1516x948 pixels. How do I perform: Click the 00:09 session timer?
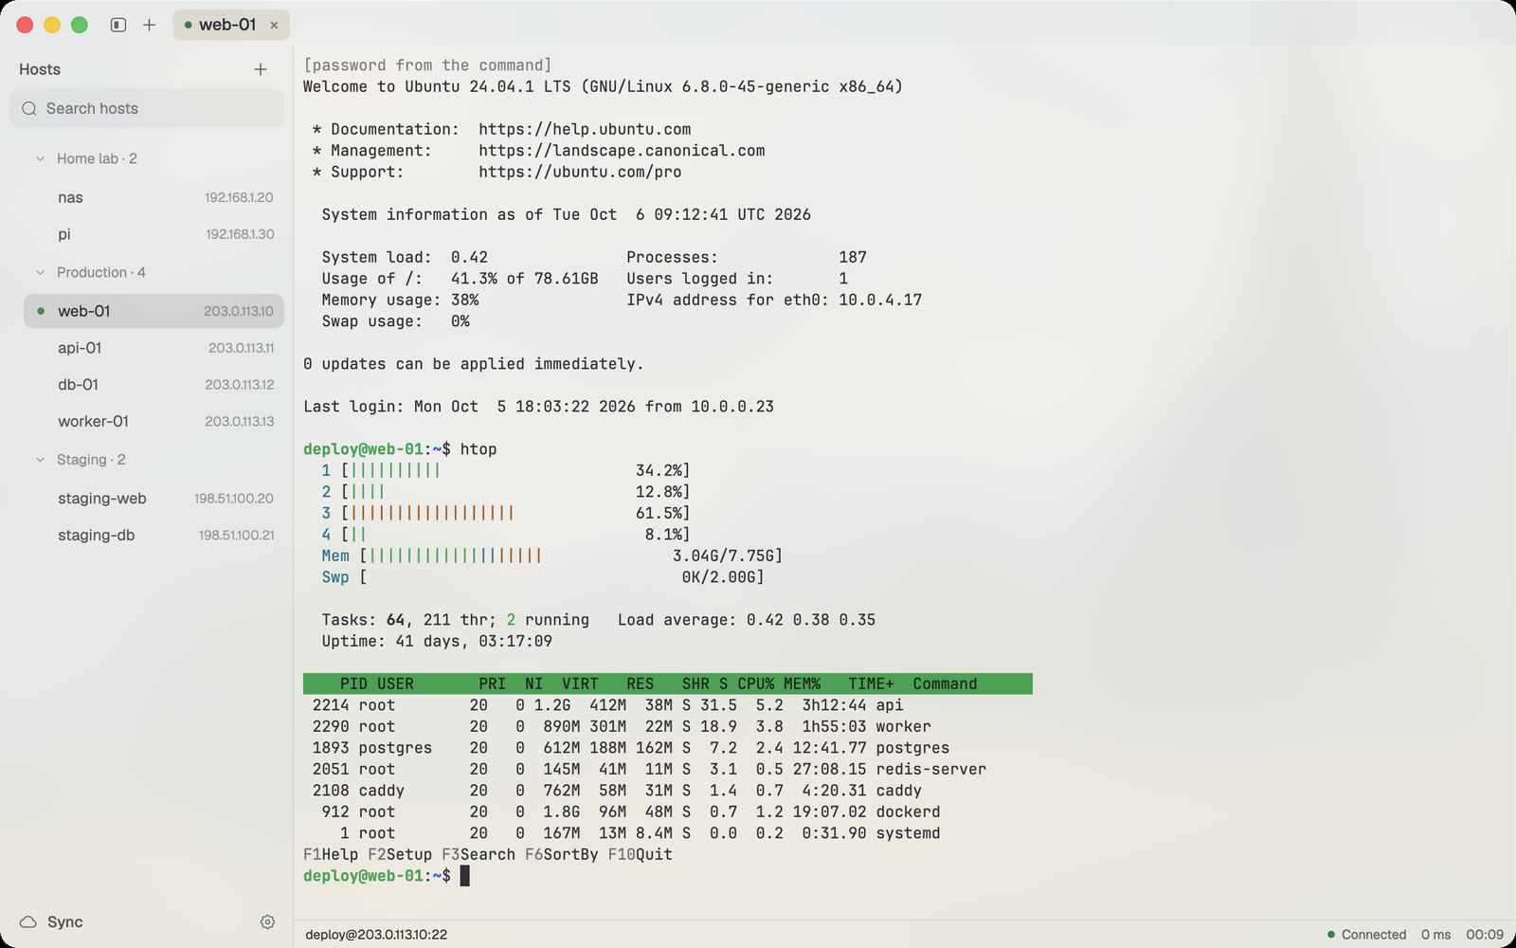(1485, 935)
